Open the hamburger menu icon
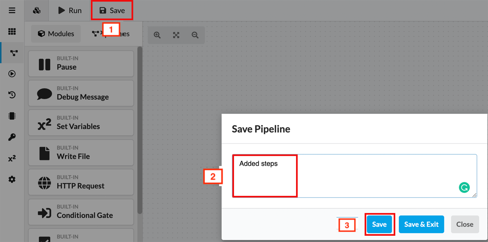Screen dimensions: 488x242 tap(12, 11)
